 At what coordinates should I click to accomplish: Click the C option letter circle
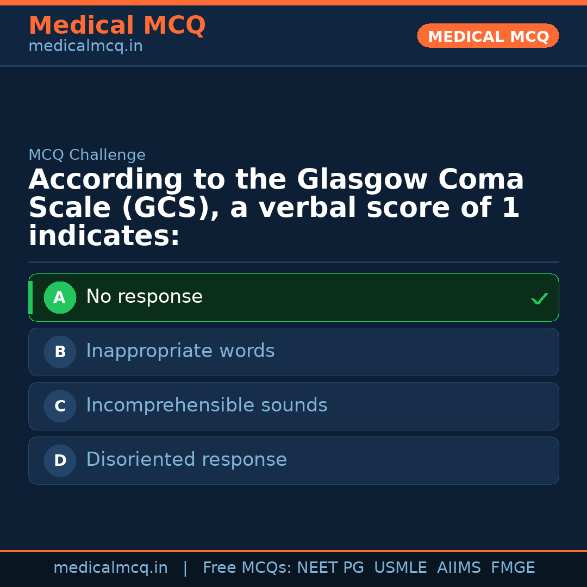[x=60, y=406]
